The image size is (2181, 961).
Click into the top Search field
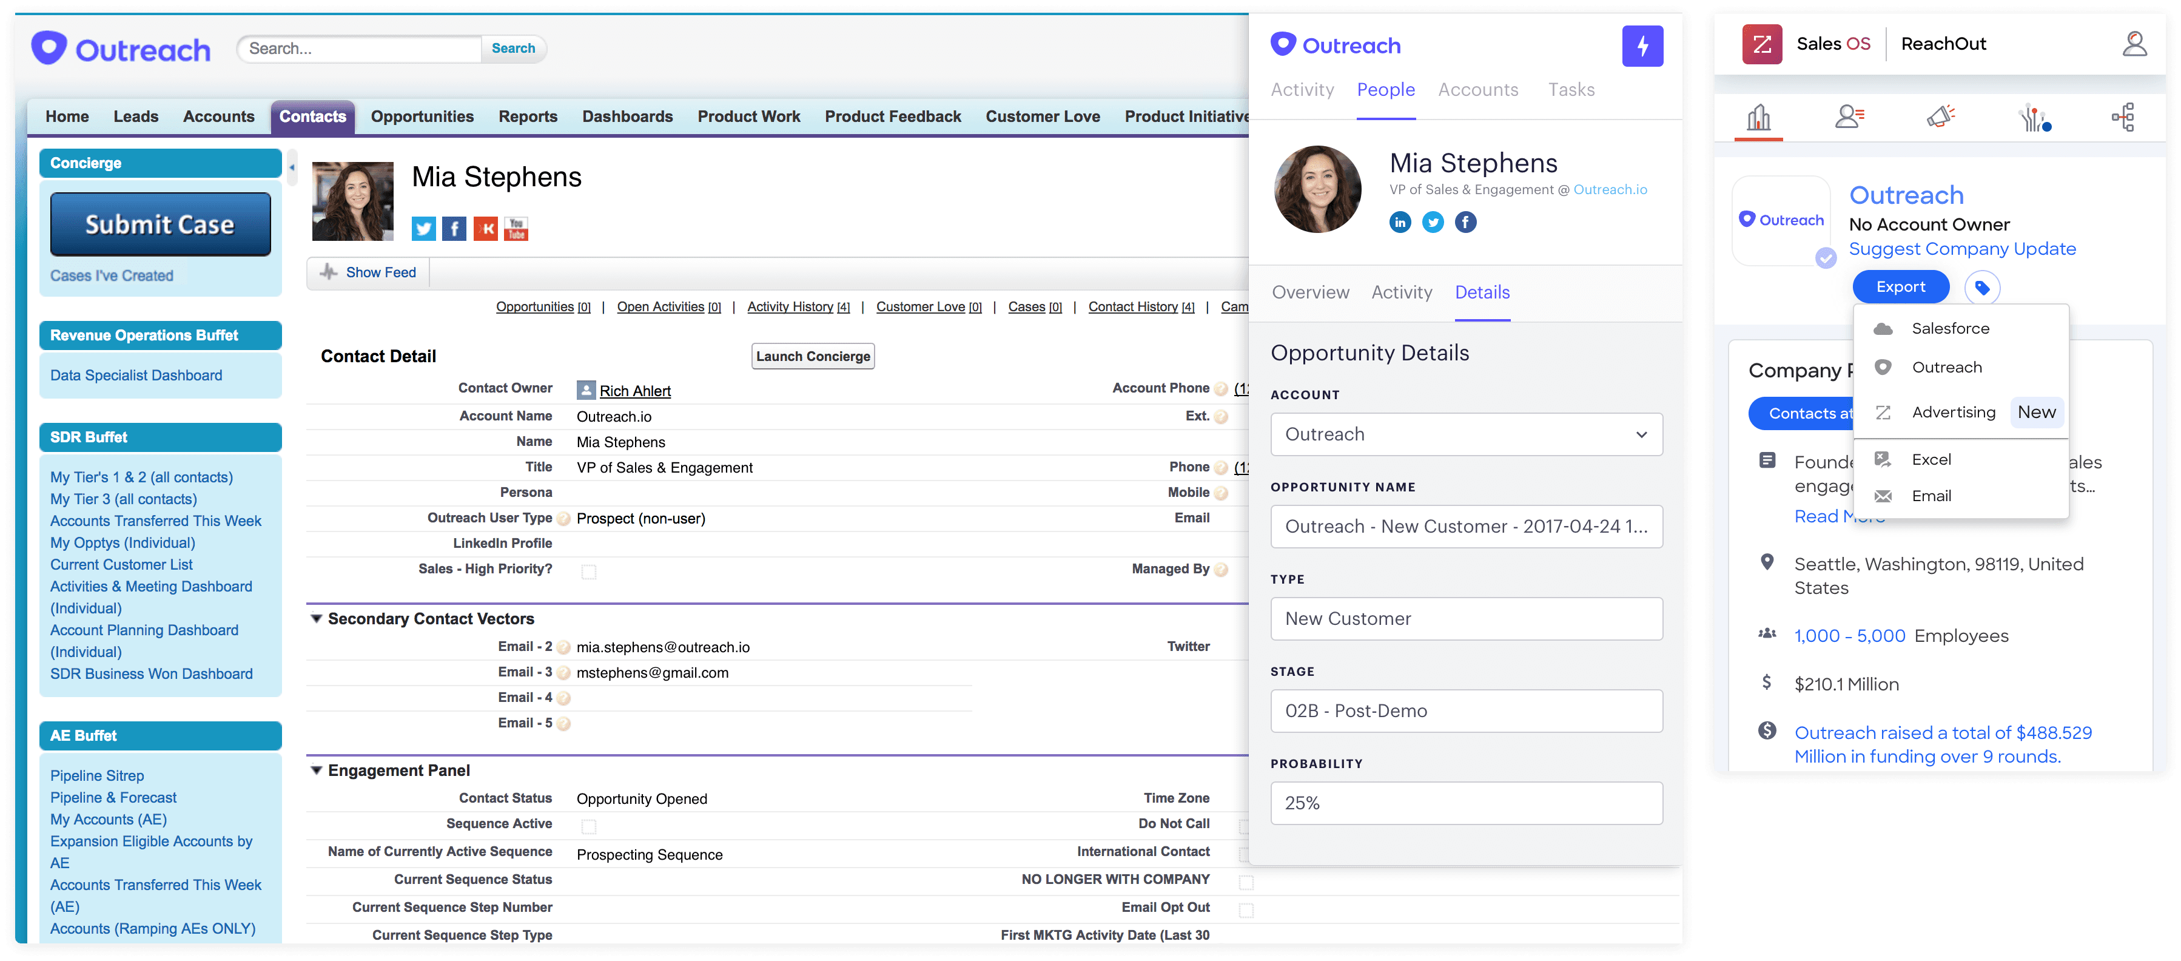(x=360, y=49)
